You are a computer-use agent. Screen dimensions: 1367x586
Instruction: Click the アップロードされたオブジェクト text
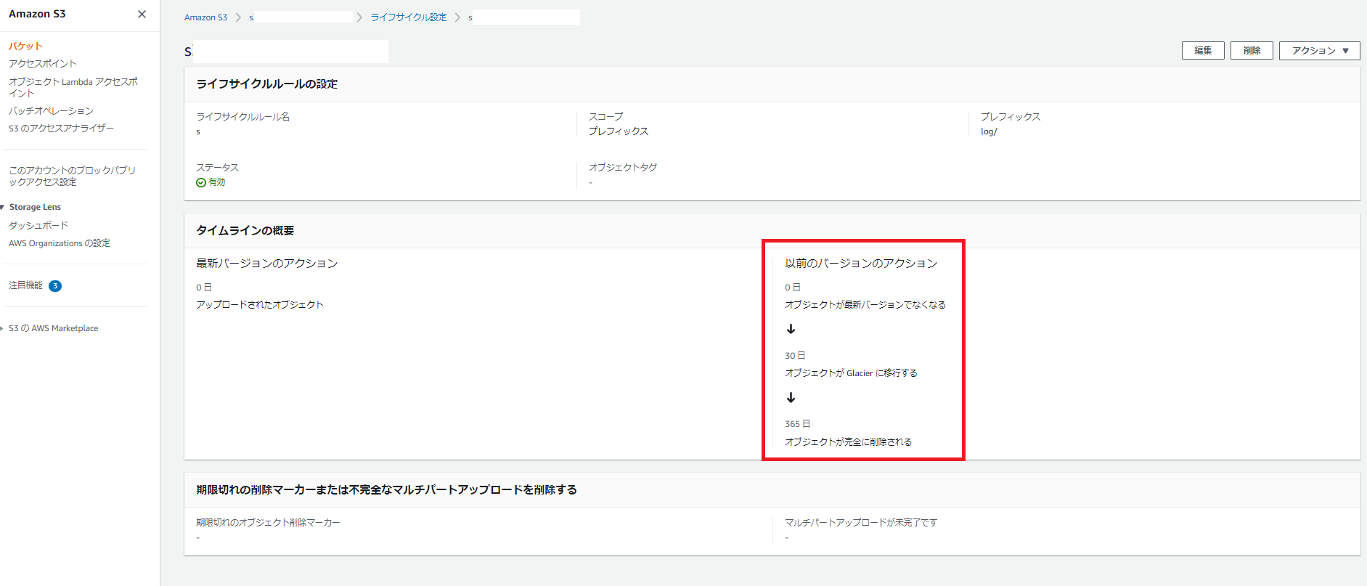click(x=260, y=305)
